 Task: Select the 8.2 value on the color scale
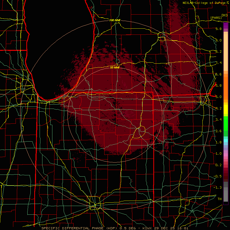(x=218, y=51)
